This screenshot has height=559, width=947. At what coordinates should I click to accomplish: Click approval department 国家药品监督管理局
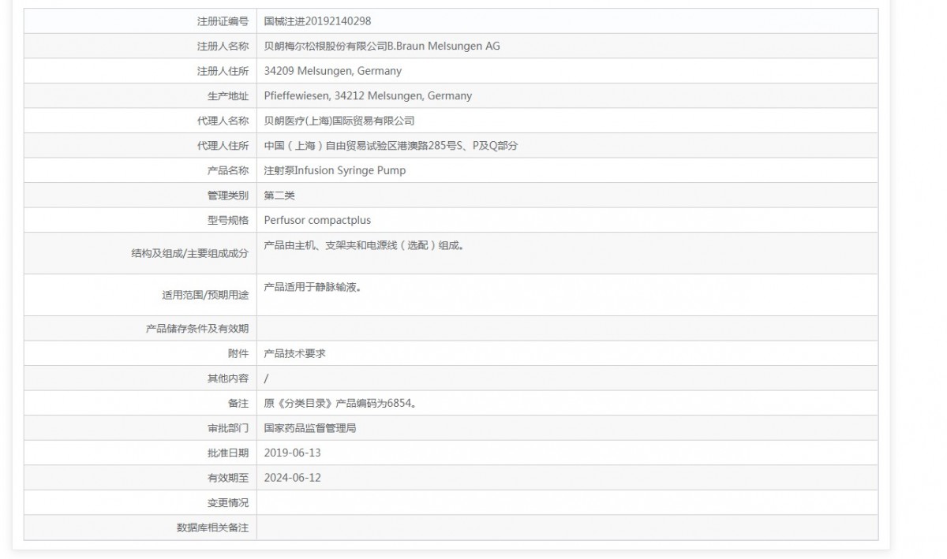coord(310,428)
